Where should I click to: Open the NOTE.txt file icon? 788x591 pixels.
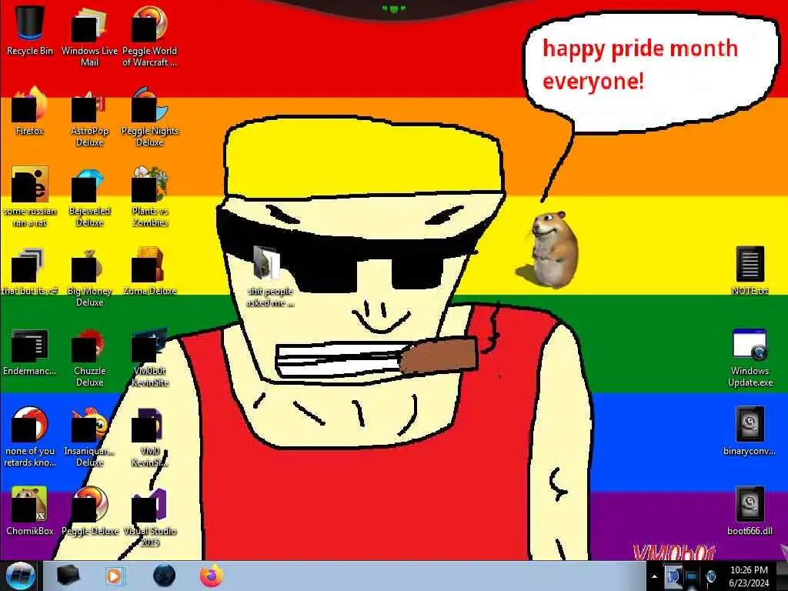tap(750, 270)
